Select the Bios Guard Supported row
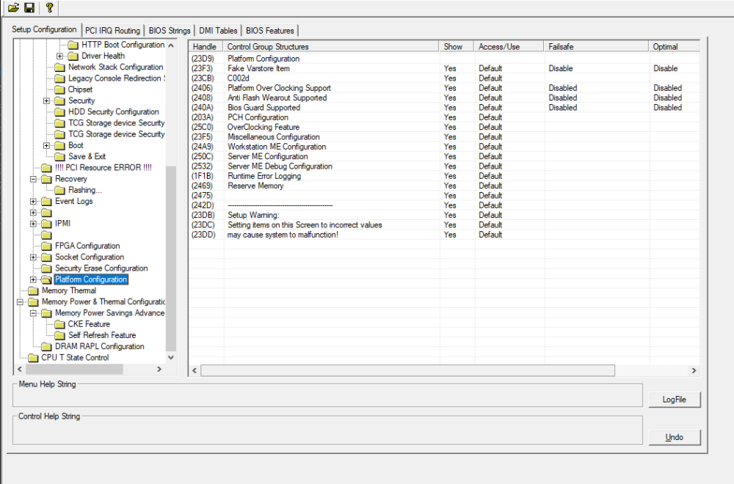The image size is (734, 484). (x=444, y=108)
